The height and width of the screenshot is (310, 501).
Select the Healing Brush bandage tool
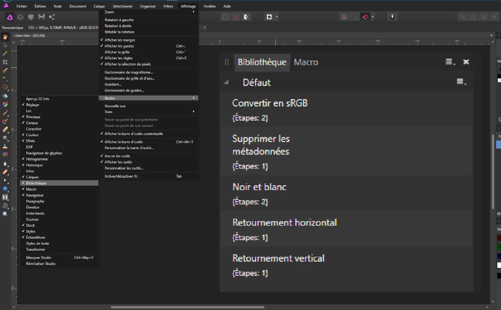coord(5,172)
